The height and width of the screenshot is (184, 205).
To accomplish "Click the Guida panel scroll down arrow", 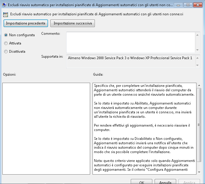I will 199,172.
